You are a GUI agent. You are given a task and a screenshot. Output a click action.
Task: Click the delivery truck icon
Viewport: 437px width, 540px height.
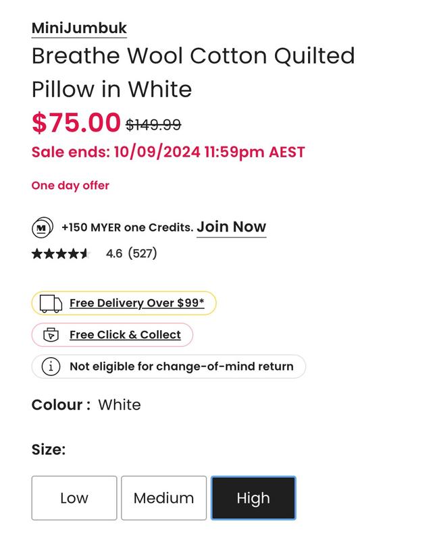[51, 304]
